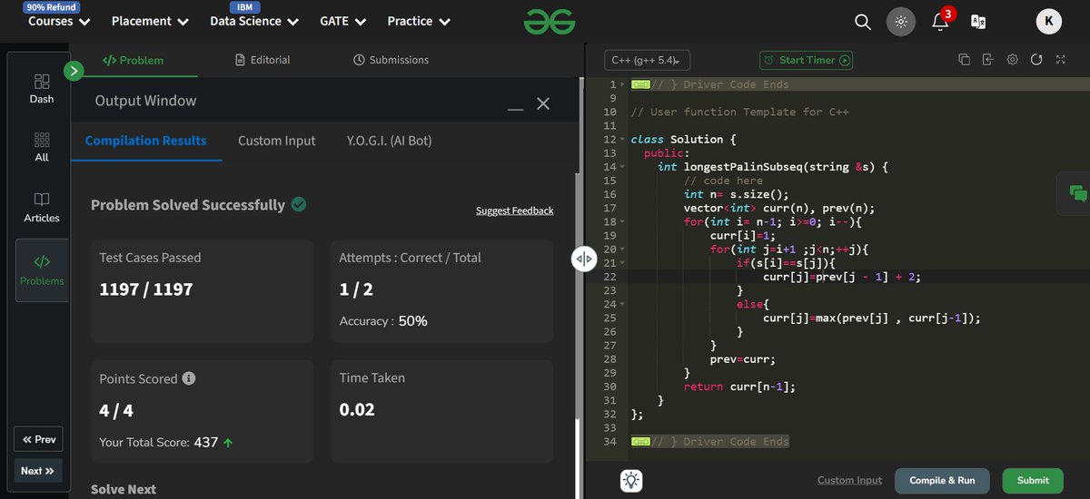Collapse the class Solution fold on line 12
Viewport: 1090px width, 499px height.
click(622, 140)
